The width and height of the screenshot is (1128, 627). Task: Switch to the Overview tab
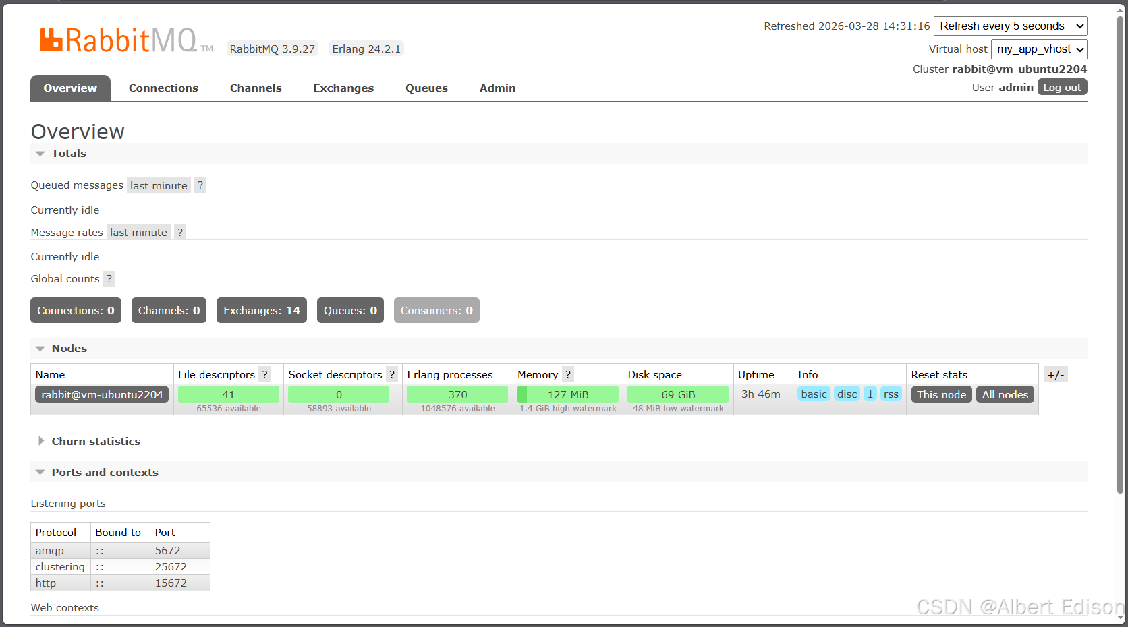coord(70,88)
